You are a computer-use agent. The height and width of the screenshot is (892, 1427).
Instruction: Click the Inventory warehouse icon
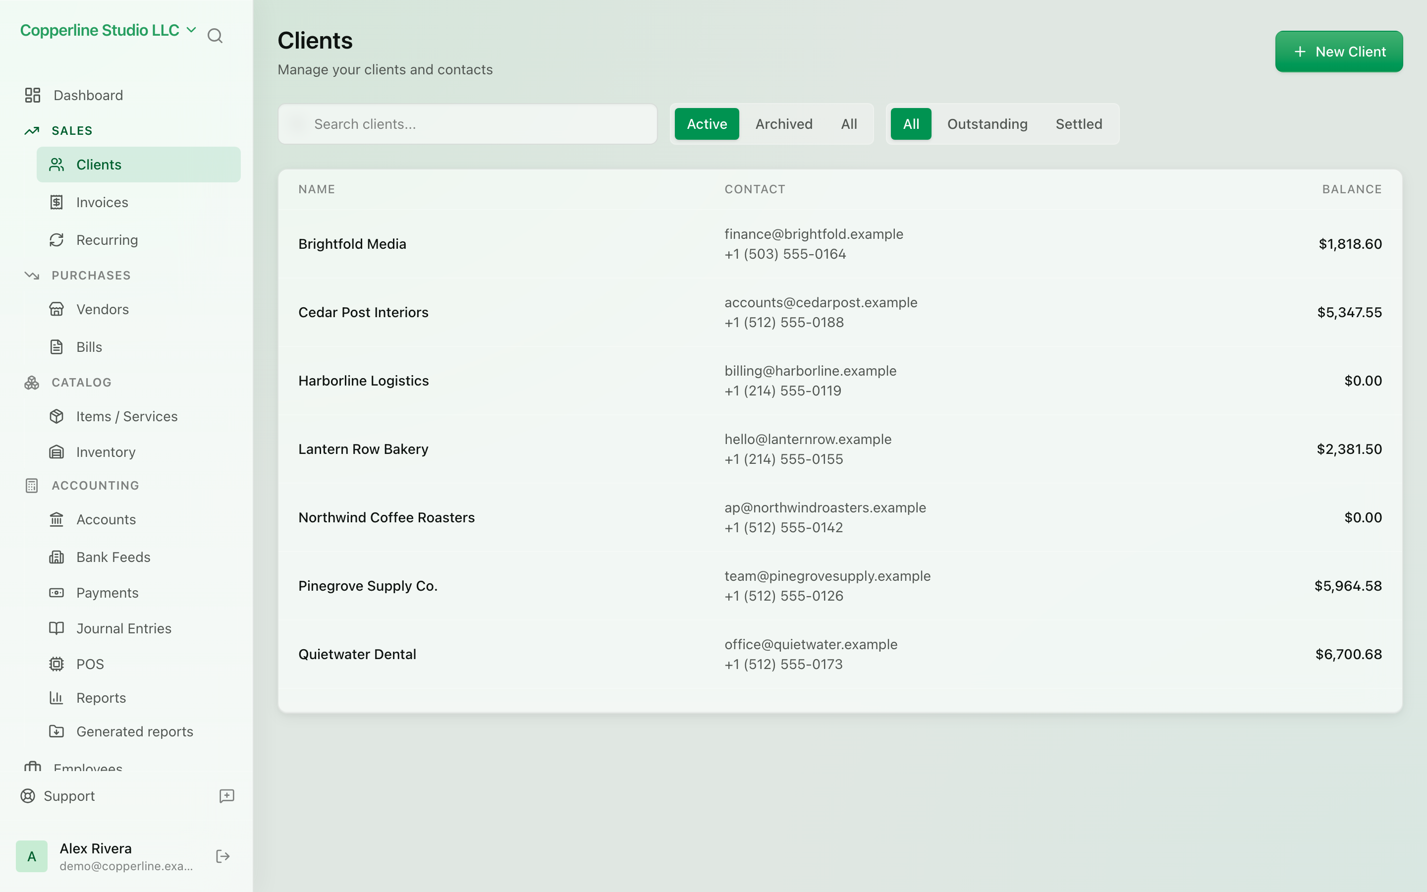point(56,452)
